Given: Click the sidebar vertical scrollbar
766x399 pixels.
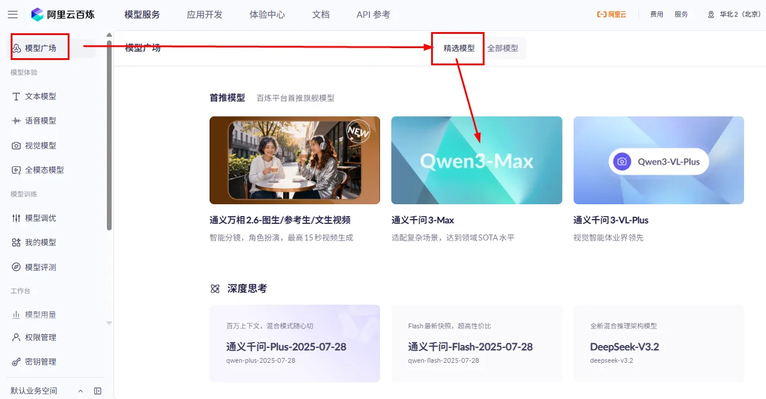Looking at the screenshot, I should (109, 135).
